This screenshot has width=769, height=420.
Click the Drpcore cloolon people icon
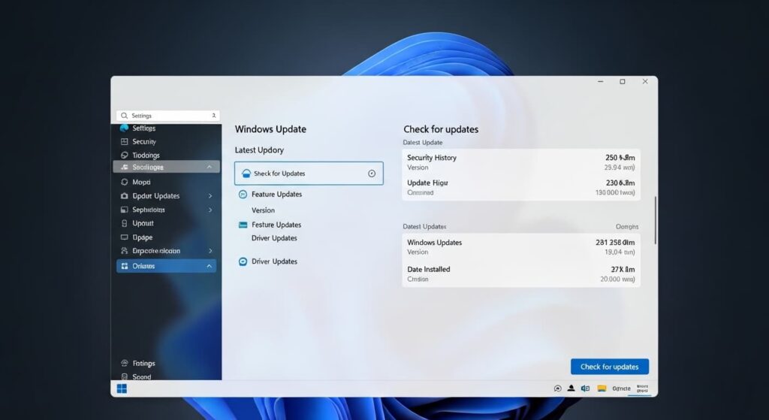[124, 251]
